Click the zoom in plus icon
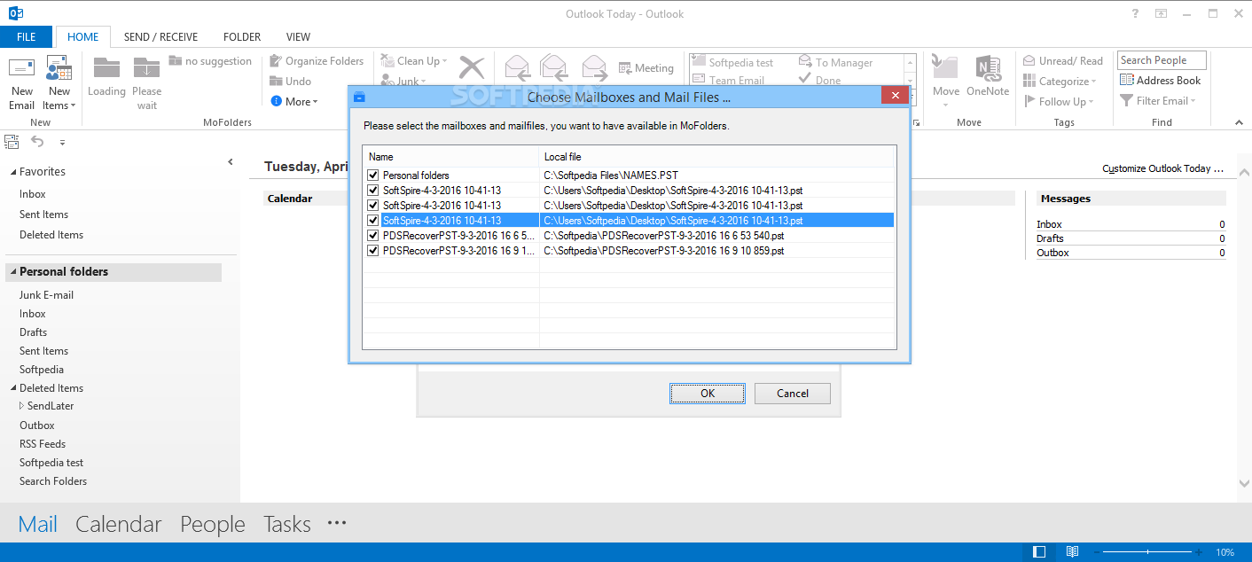This screenshot has width=1252, height=562. click(x=1199, y=552)
